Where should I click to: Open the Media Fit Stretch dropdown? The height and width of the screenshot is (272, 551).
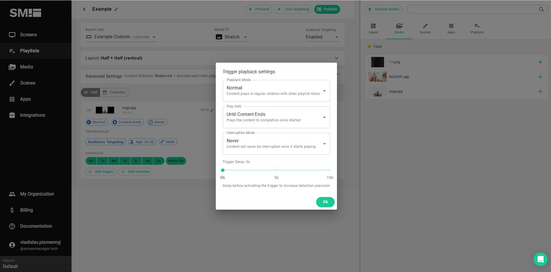pos(231,37)
